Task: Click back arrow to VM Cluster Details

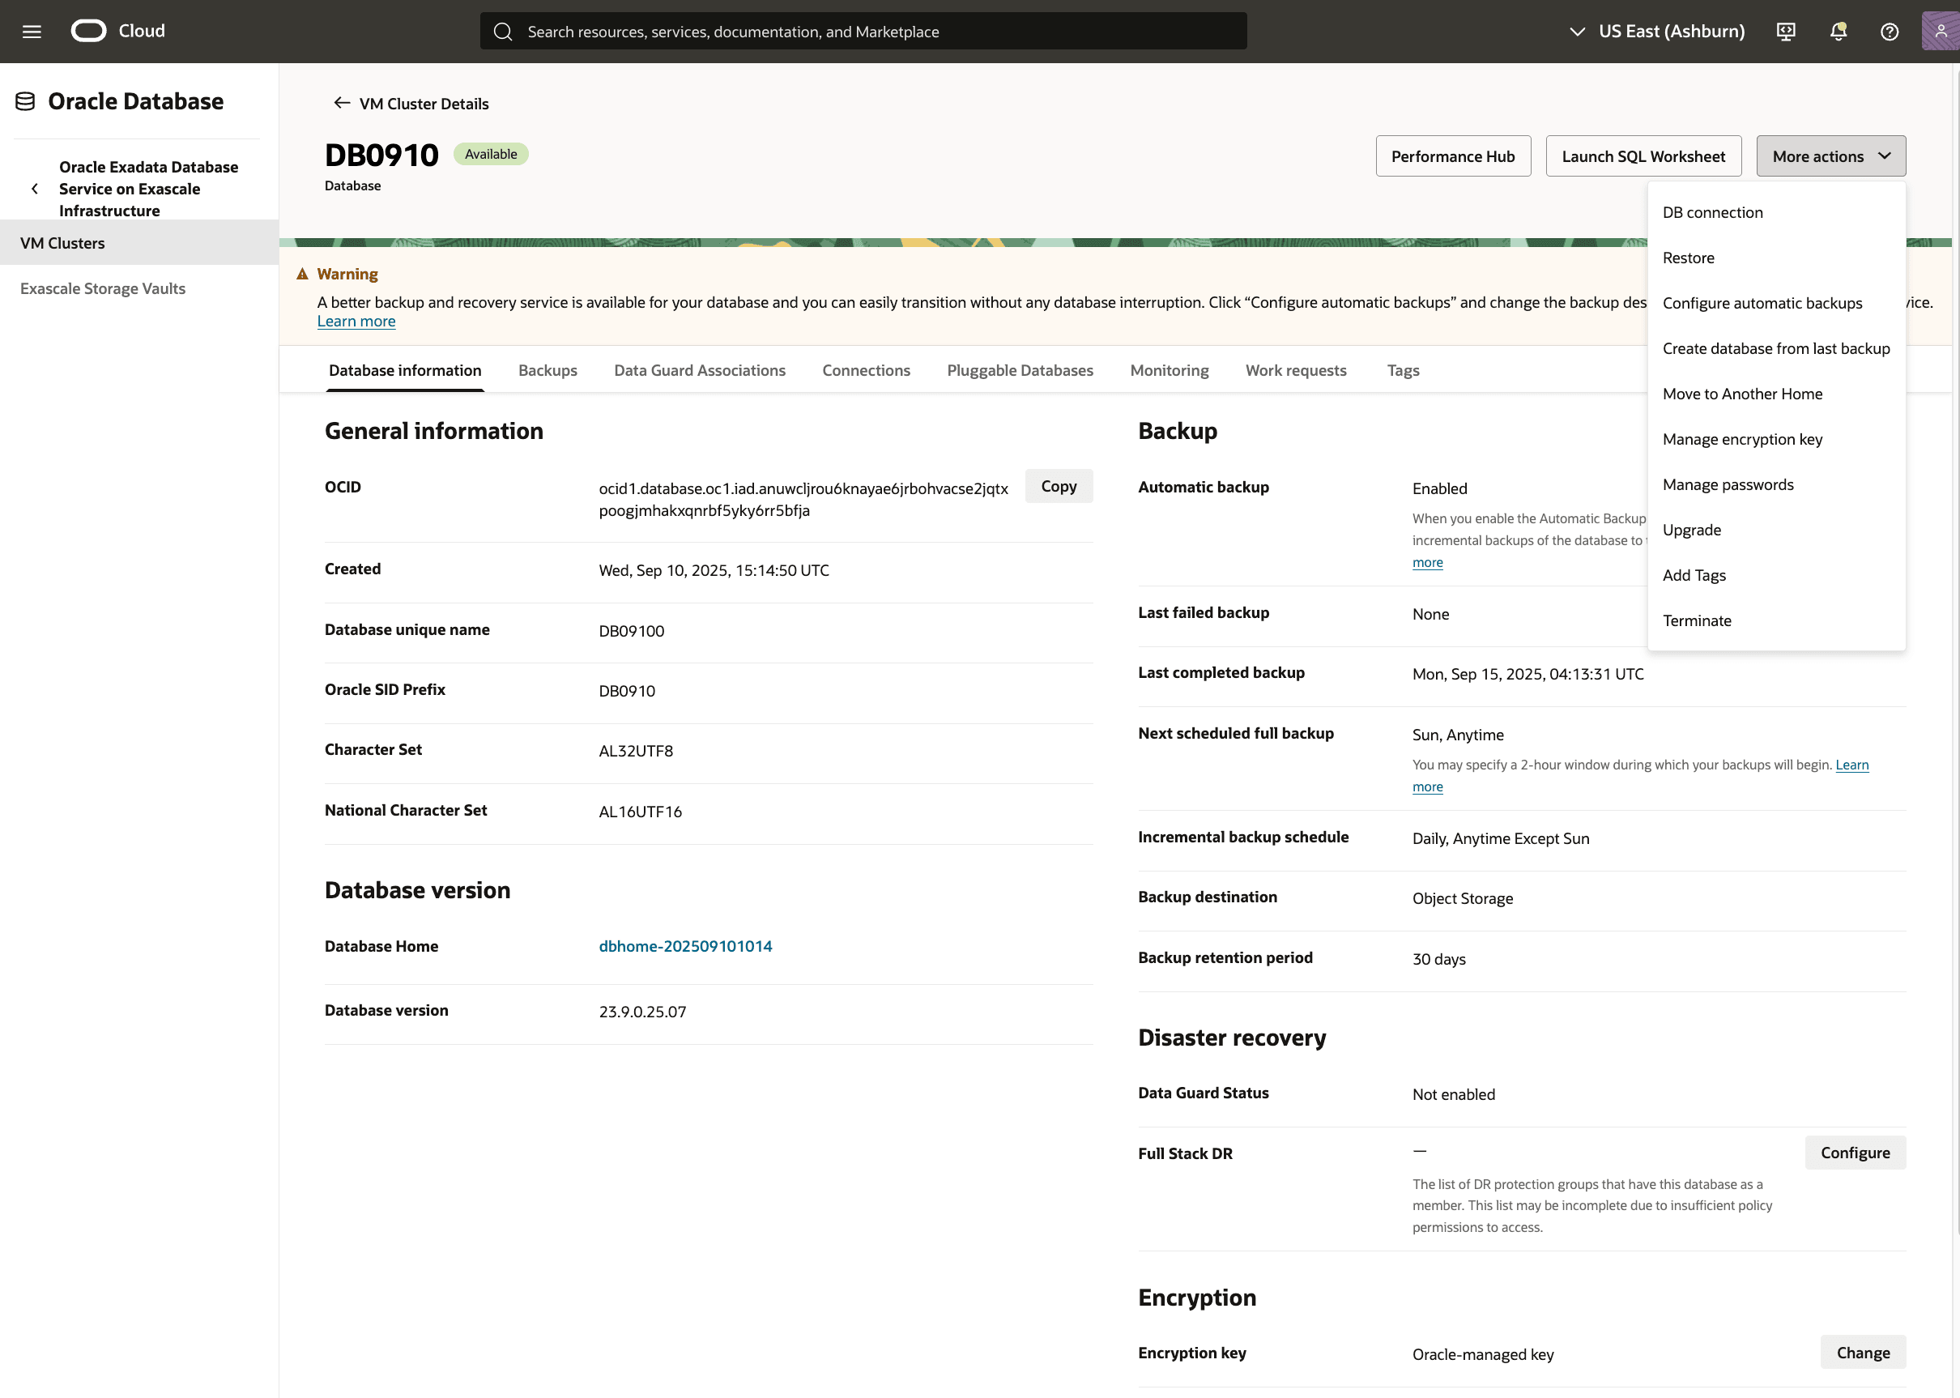Action: (x=342, y=104)
